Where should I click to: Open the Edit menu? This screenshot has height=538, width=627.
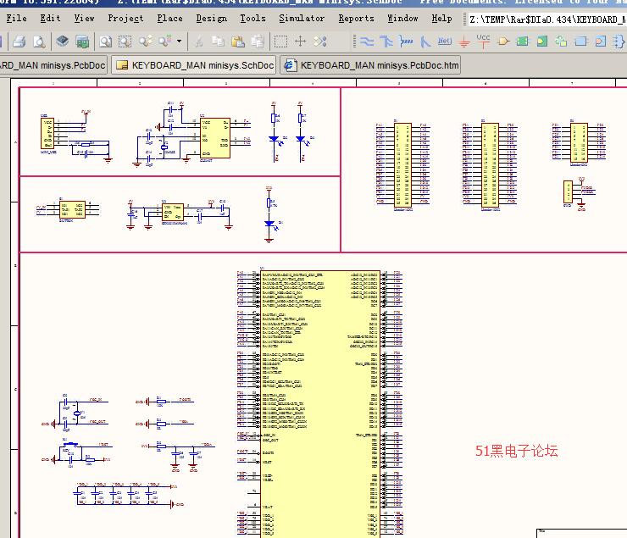pyautogui.click(x=50, y=19)
